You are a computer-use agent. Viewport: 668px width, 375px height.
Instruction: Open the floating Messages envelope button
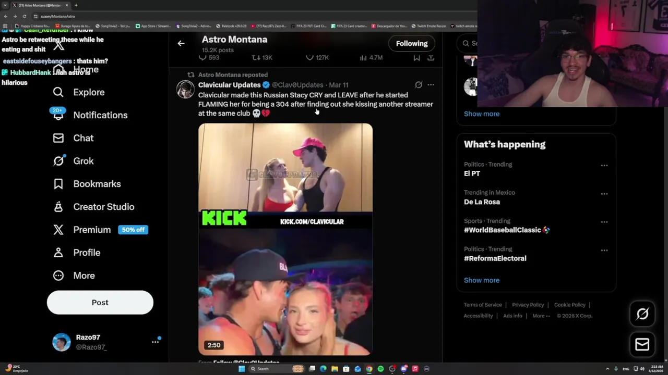click(x=642, y=344)
